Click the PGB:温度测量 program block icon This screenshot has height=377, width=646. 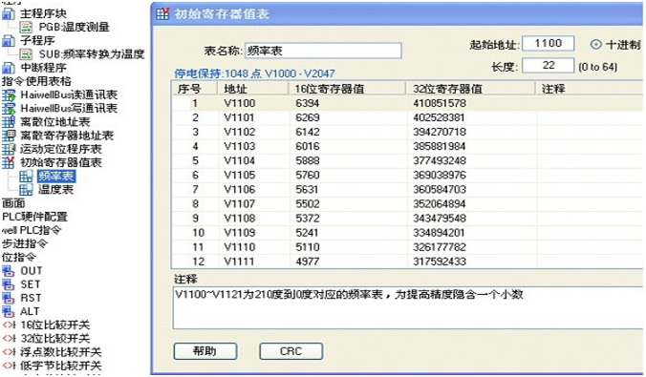pyautogui.click(x=27, y=28)
